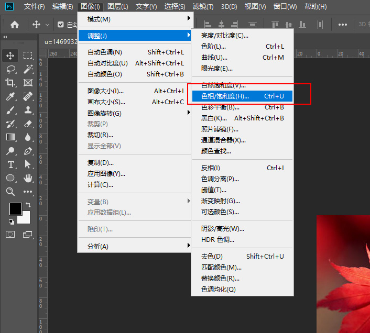Open the 窗口(W) menu
The width and height of the screenshot is (370, 333).
coord(285,7)
